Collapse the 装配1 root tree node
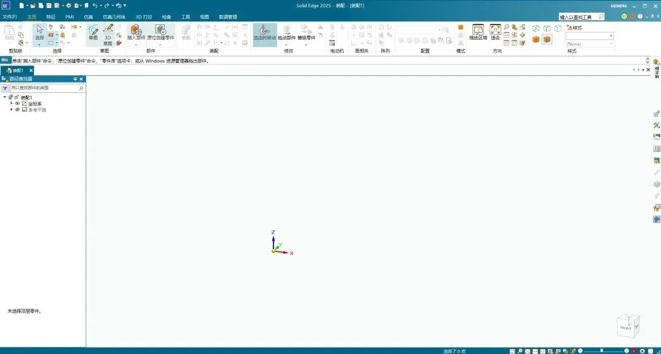Image resolution: width=661 pixels, height=354 pixels. click(5, 97)
